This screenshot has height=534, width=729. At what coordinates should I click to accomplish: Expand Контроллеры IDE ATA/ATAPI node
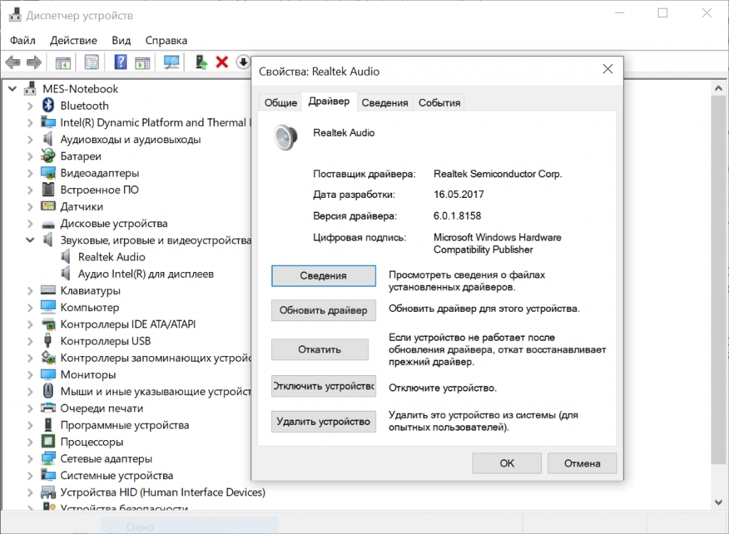pos(30,324)
